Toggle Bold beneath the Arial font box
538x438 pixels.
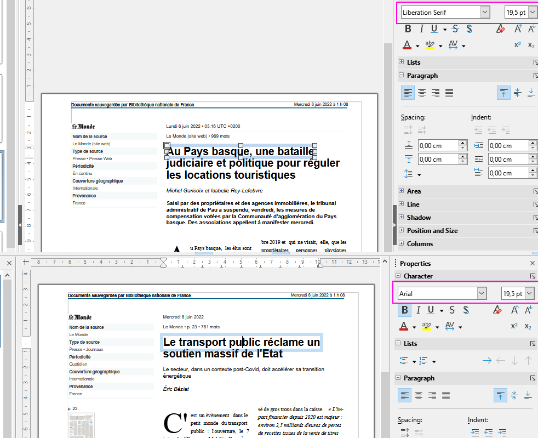404,310
